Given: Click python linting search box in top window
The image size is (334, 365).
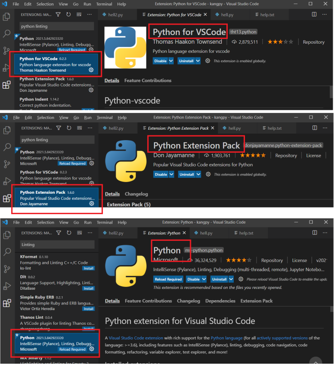Looking at the screenshot, I should pyautogui.click(x=57, y=26).
